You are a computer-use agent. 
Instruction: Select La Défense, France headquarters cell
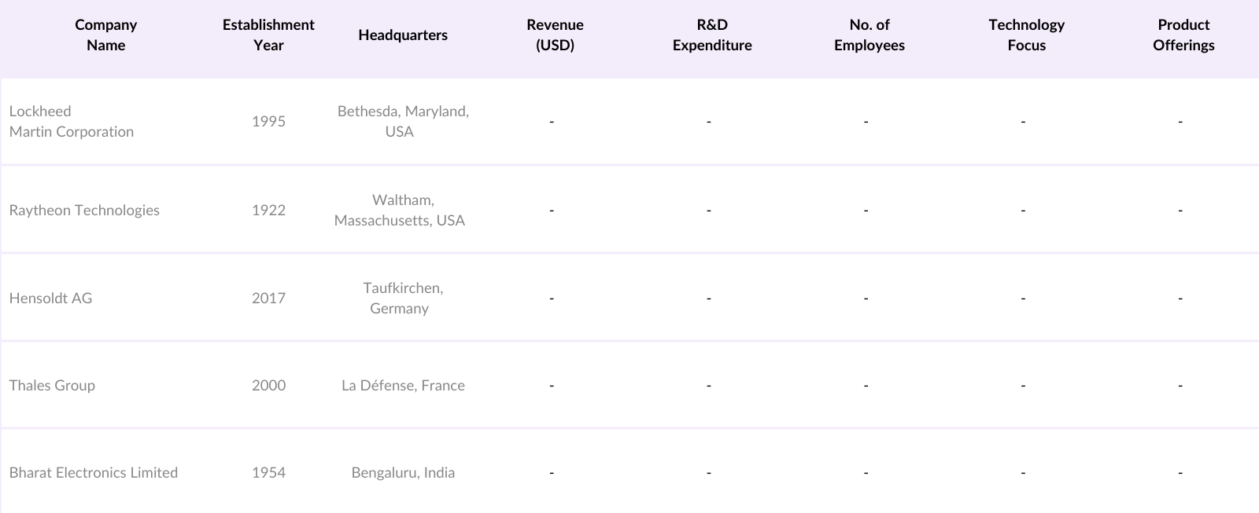pos(403,386)
